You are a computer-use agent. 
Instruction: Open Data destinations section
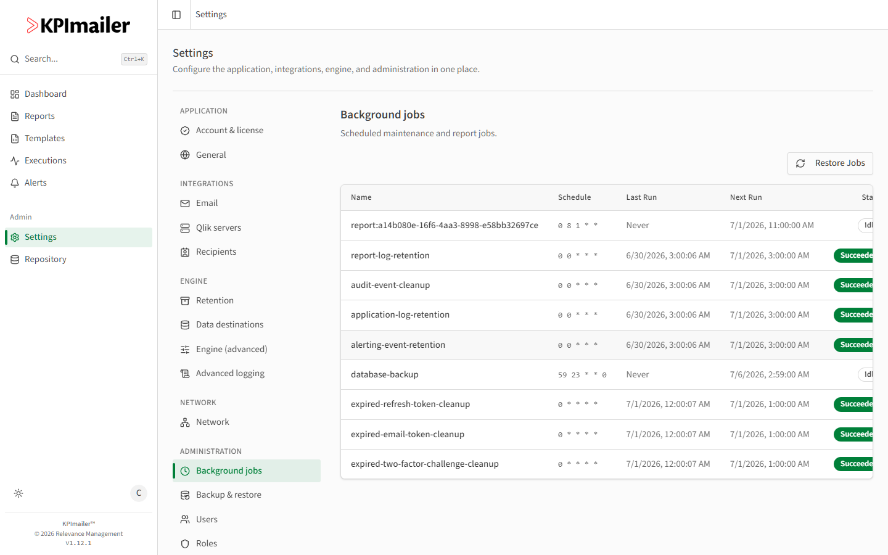coord(247,325)
